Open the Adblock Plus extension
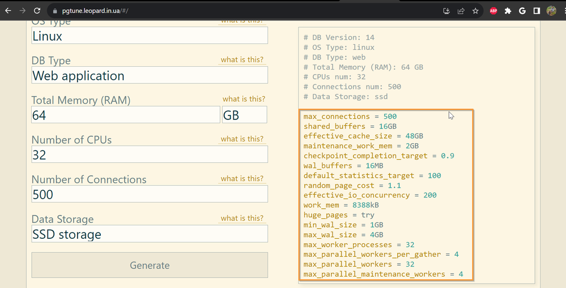 tap(493, 10)
